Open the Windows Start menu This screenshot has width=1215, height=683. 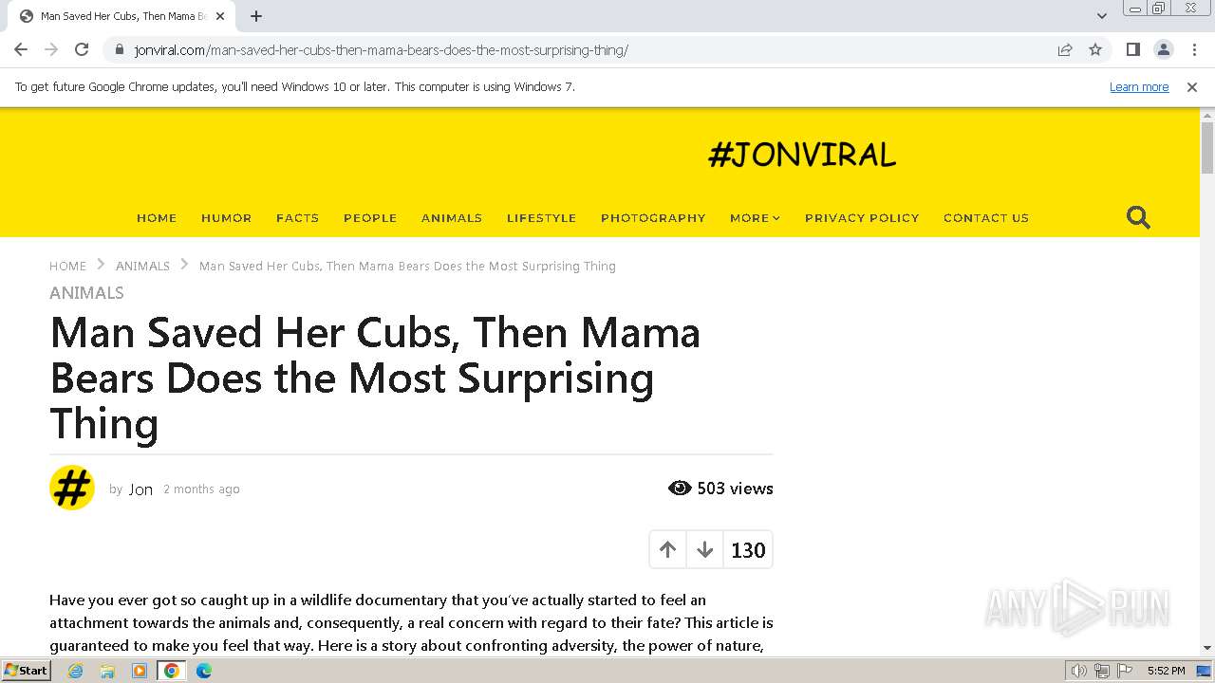tap(26, 671)
